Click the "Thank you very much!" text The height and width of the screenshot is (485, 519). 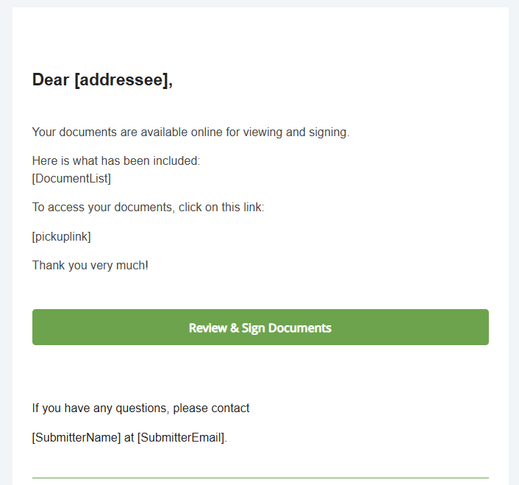click(90, 265)
